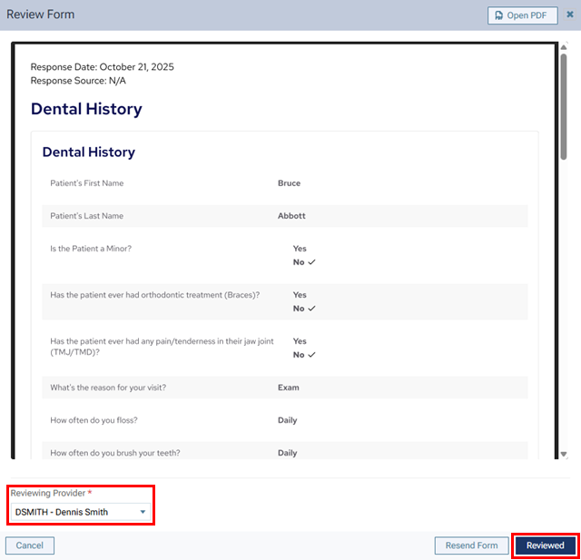Screen dimensions: 581x560
Task: Click the Open PDF document icon
Action: [x=499, y=15]
